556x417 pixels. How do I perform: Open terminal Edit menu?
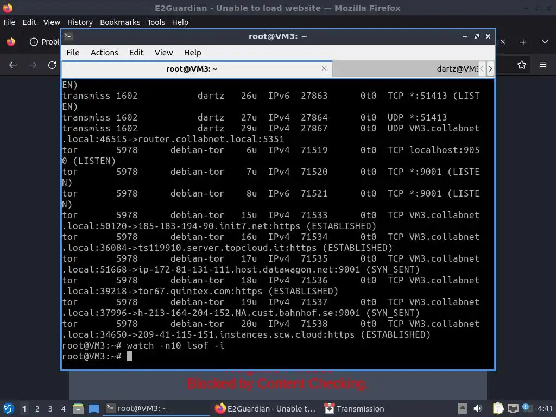coord(136,53)
